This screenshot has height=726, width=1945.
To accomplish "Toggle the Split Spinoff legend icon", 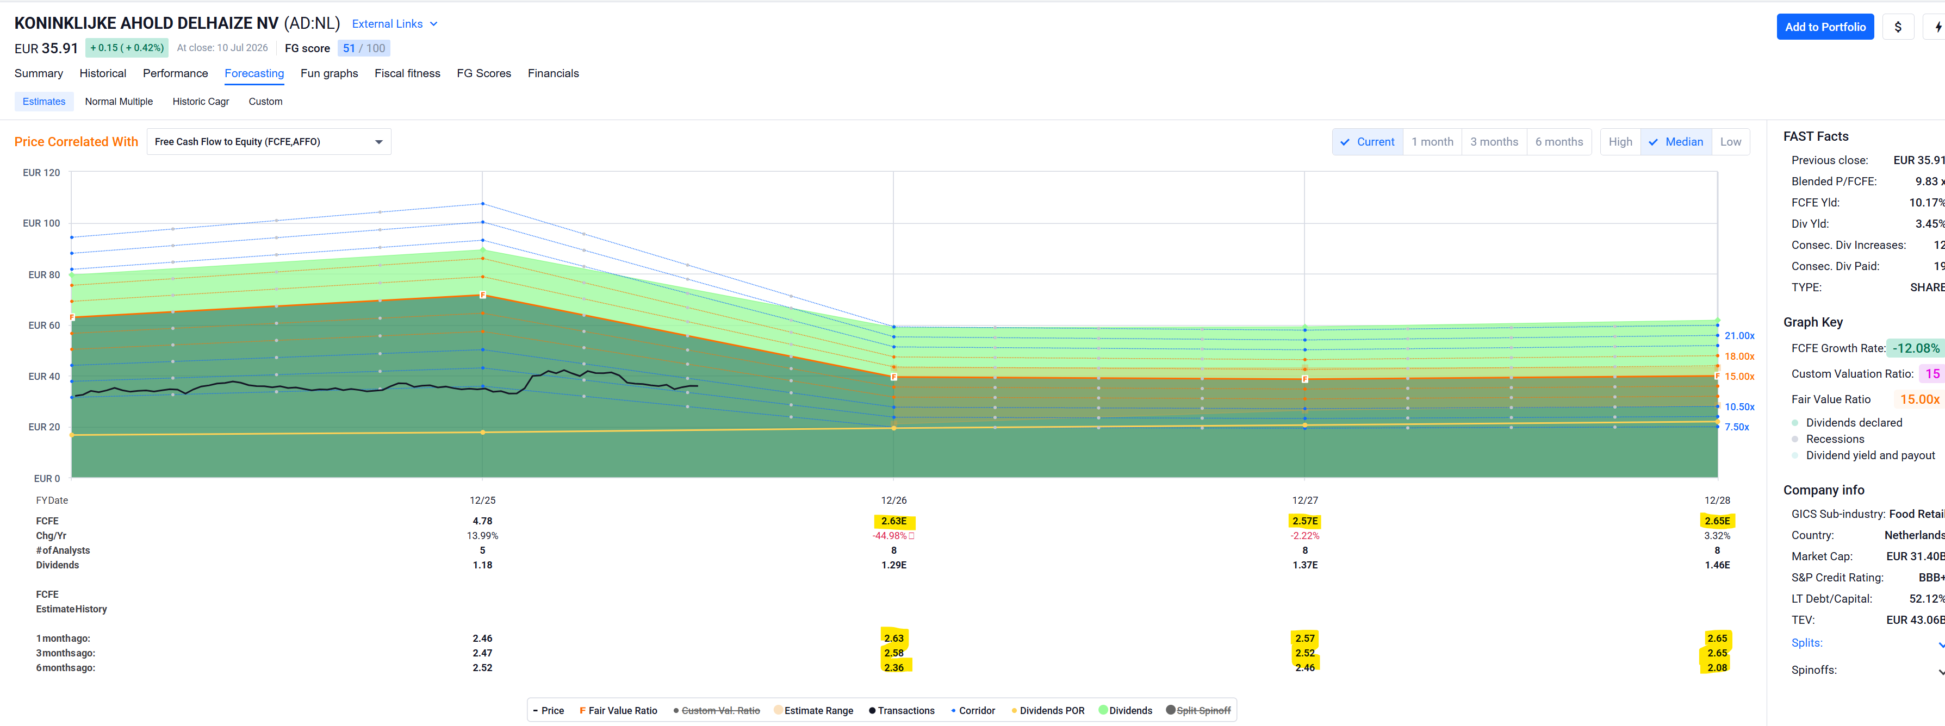I will tap(1170, 710).
